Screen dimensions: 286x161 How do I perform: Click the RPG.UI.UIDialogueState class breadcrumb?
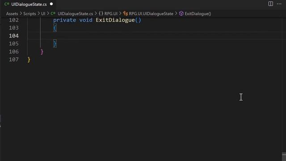(151, 14)
